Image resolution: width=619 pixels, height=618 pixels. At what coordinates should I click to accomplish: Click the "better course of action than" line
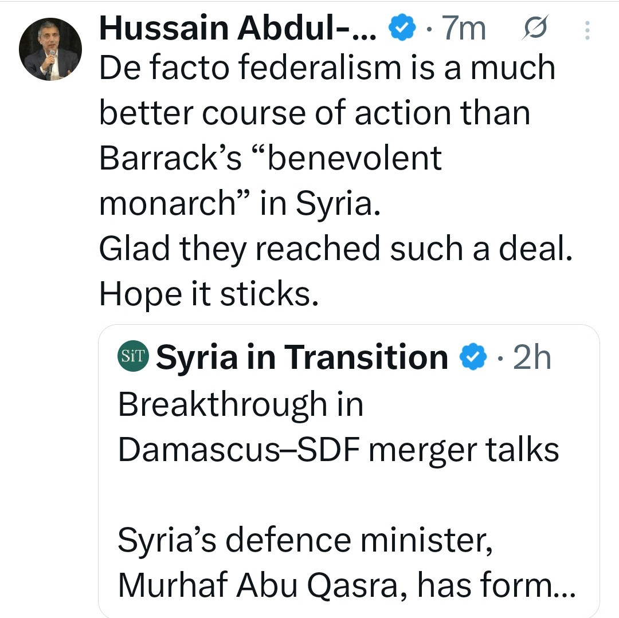pyautogui.click(x=315, y=113)
